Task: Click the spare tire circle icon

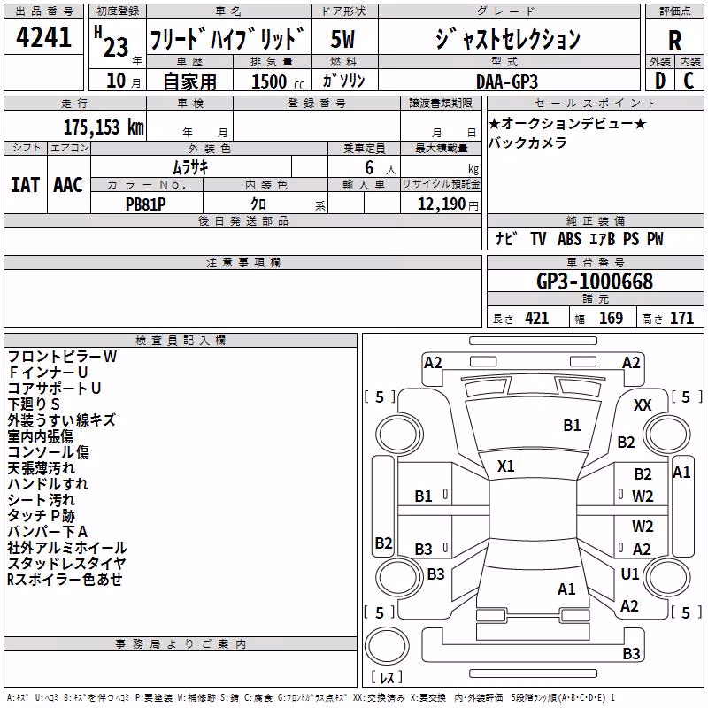Action: (387, 645)
